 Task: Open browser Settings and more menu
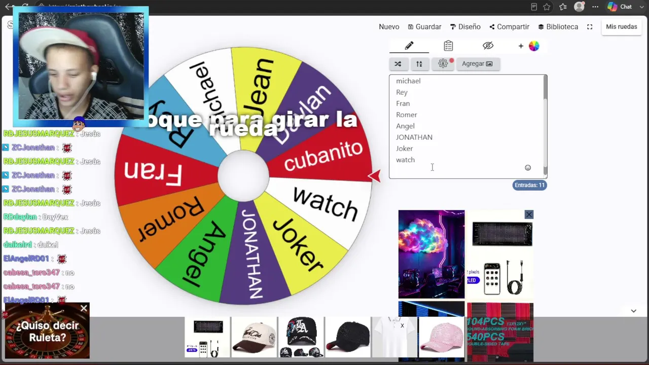595,7
